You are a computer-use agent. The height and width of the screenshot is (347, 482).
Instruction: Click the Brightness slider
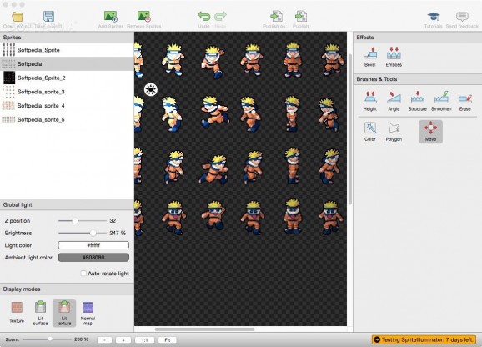(83, 233)
